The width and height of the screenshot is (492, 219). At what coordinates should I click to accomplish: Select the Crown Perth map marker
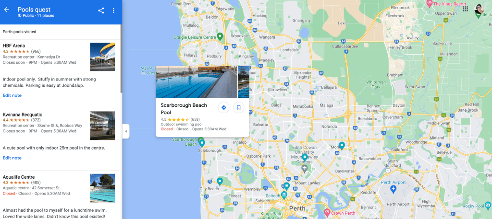[x=327, y=212]
